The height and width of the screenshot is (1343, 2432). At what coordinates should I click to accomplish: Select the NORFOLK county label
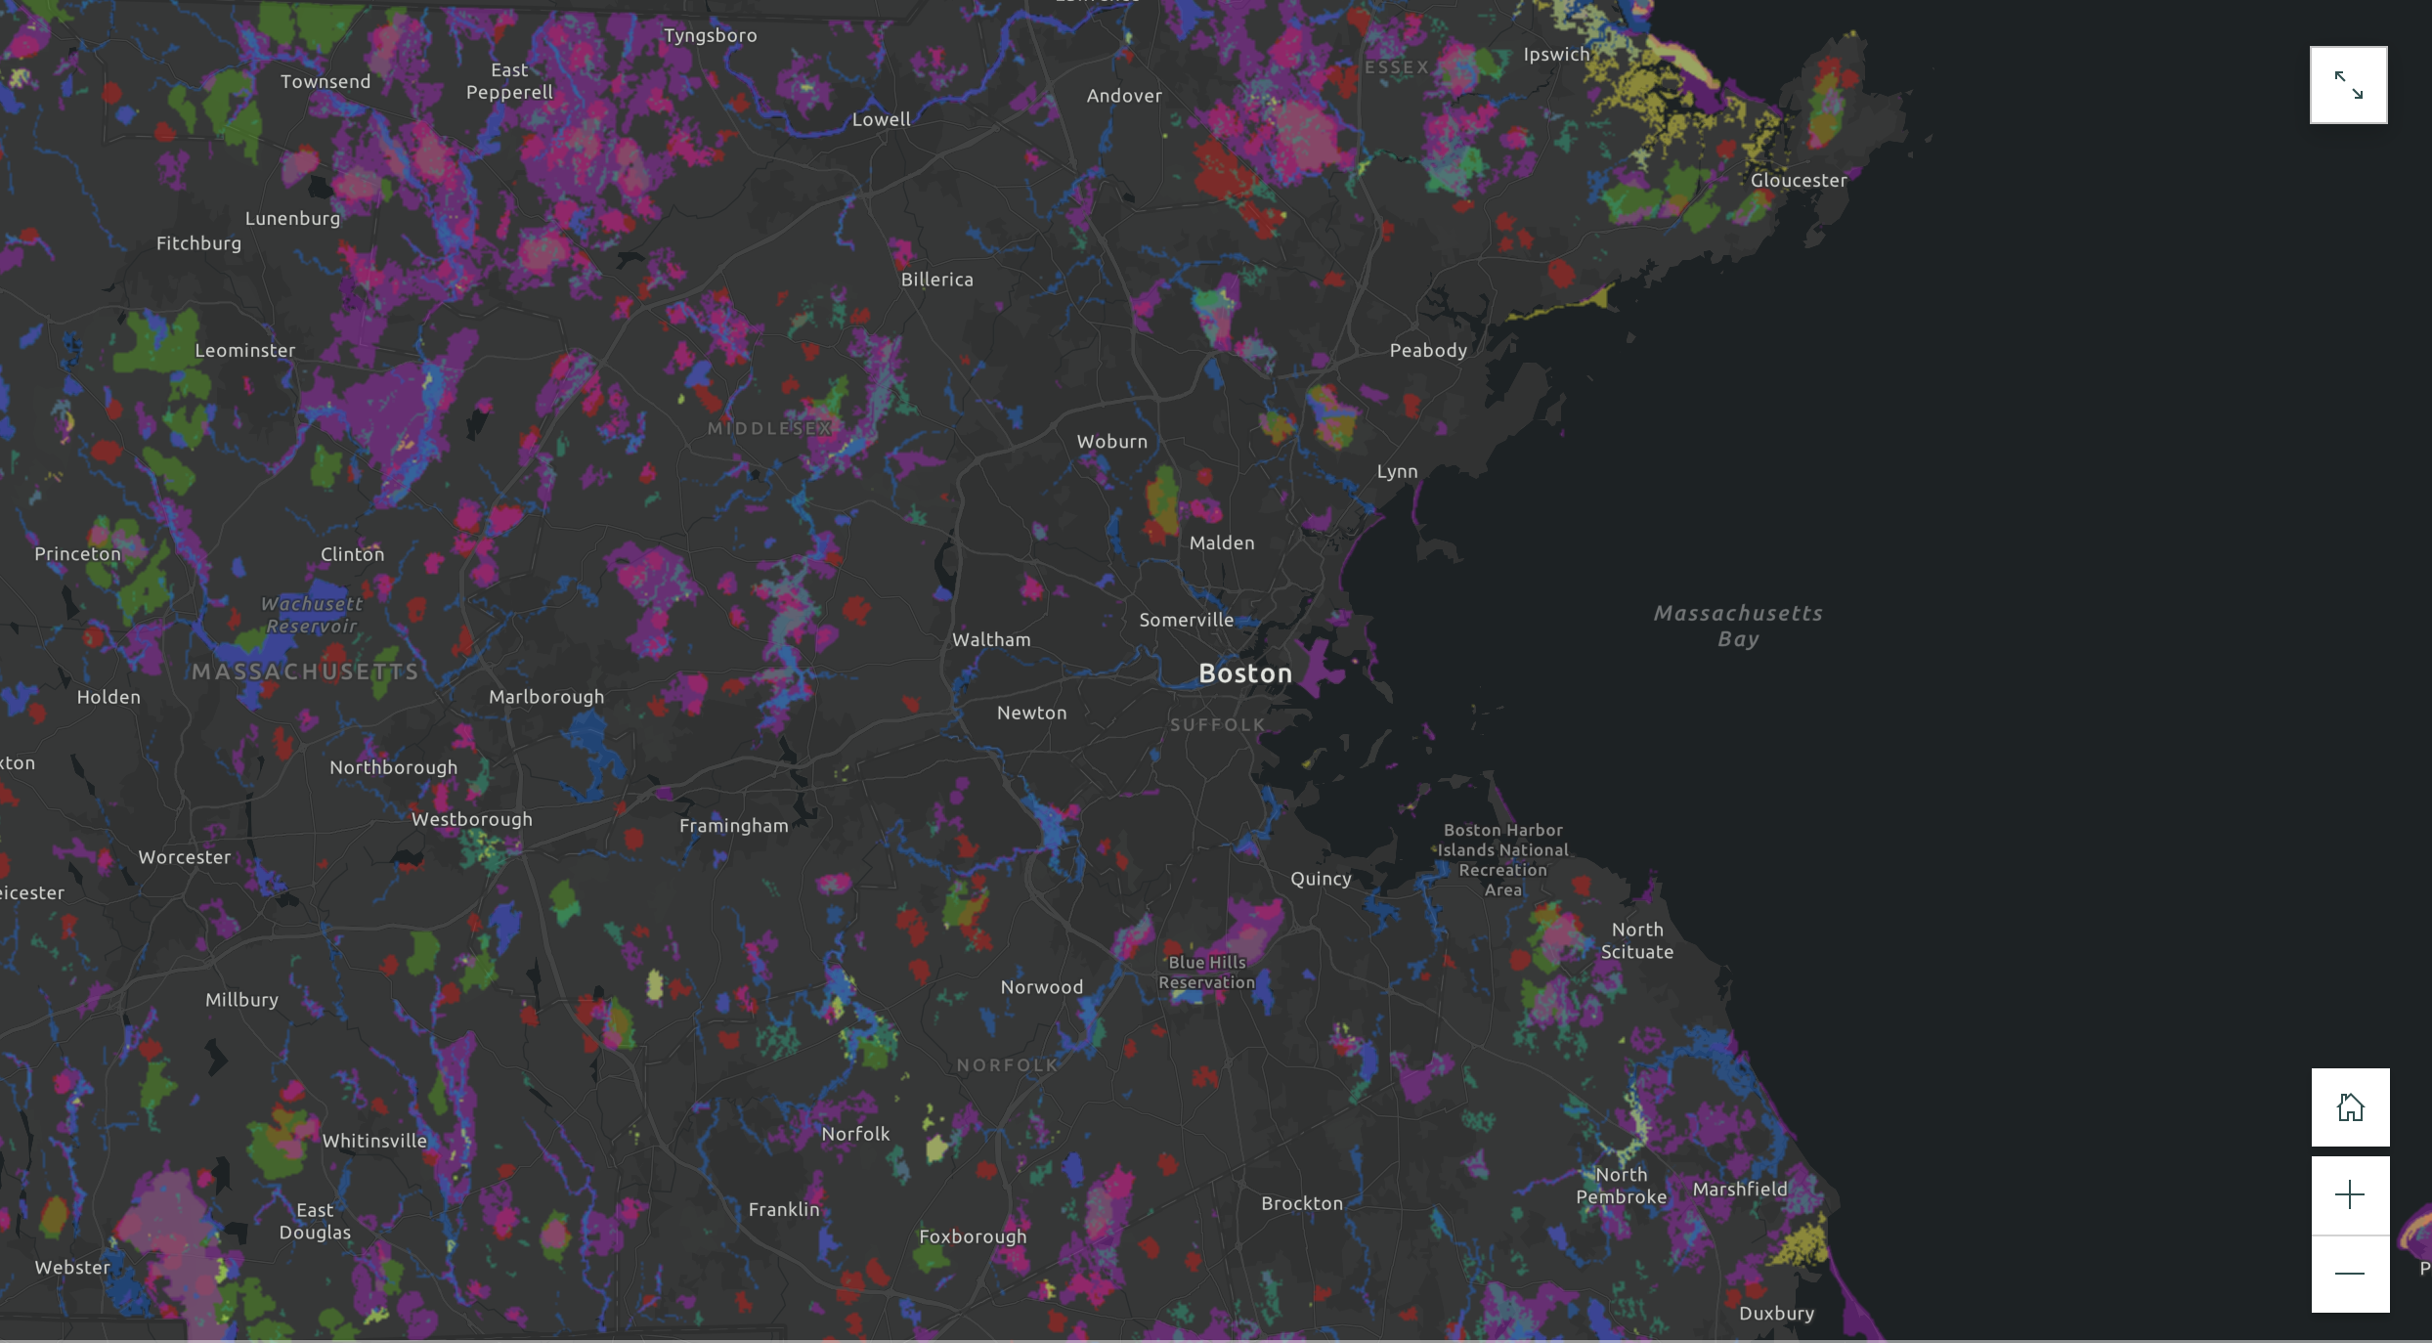1007,1065
